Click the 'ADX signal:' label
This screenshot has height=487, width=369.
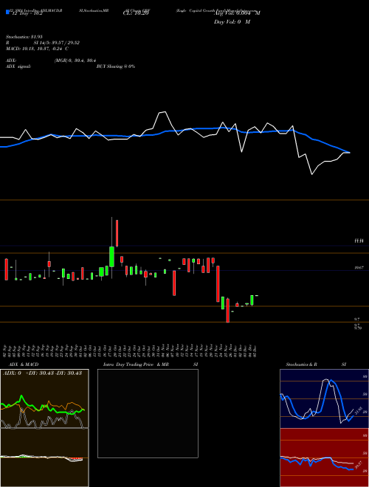[x=18, y=66]
